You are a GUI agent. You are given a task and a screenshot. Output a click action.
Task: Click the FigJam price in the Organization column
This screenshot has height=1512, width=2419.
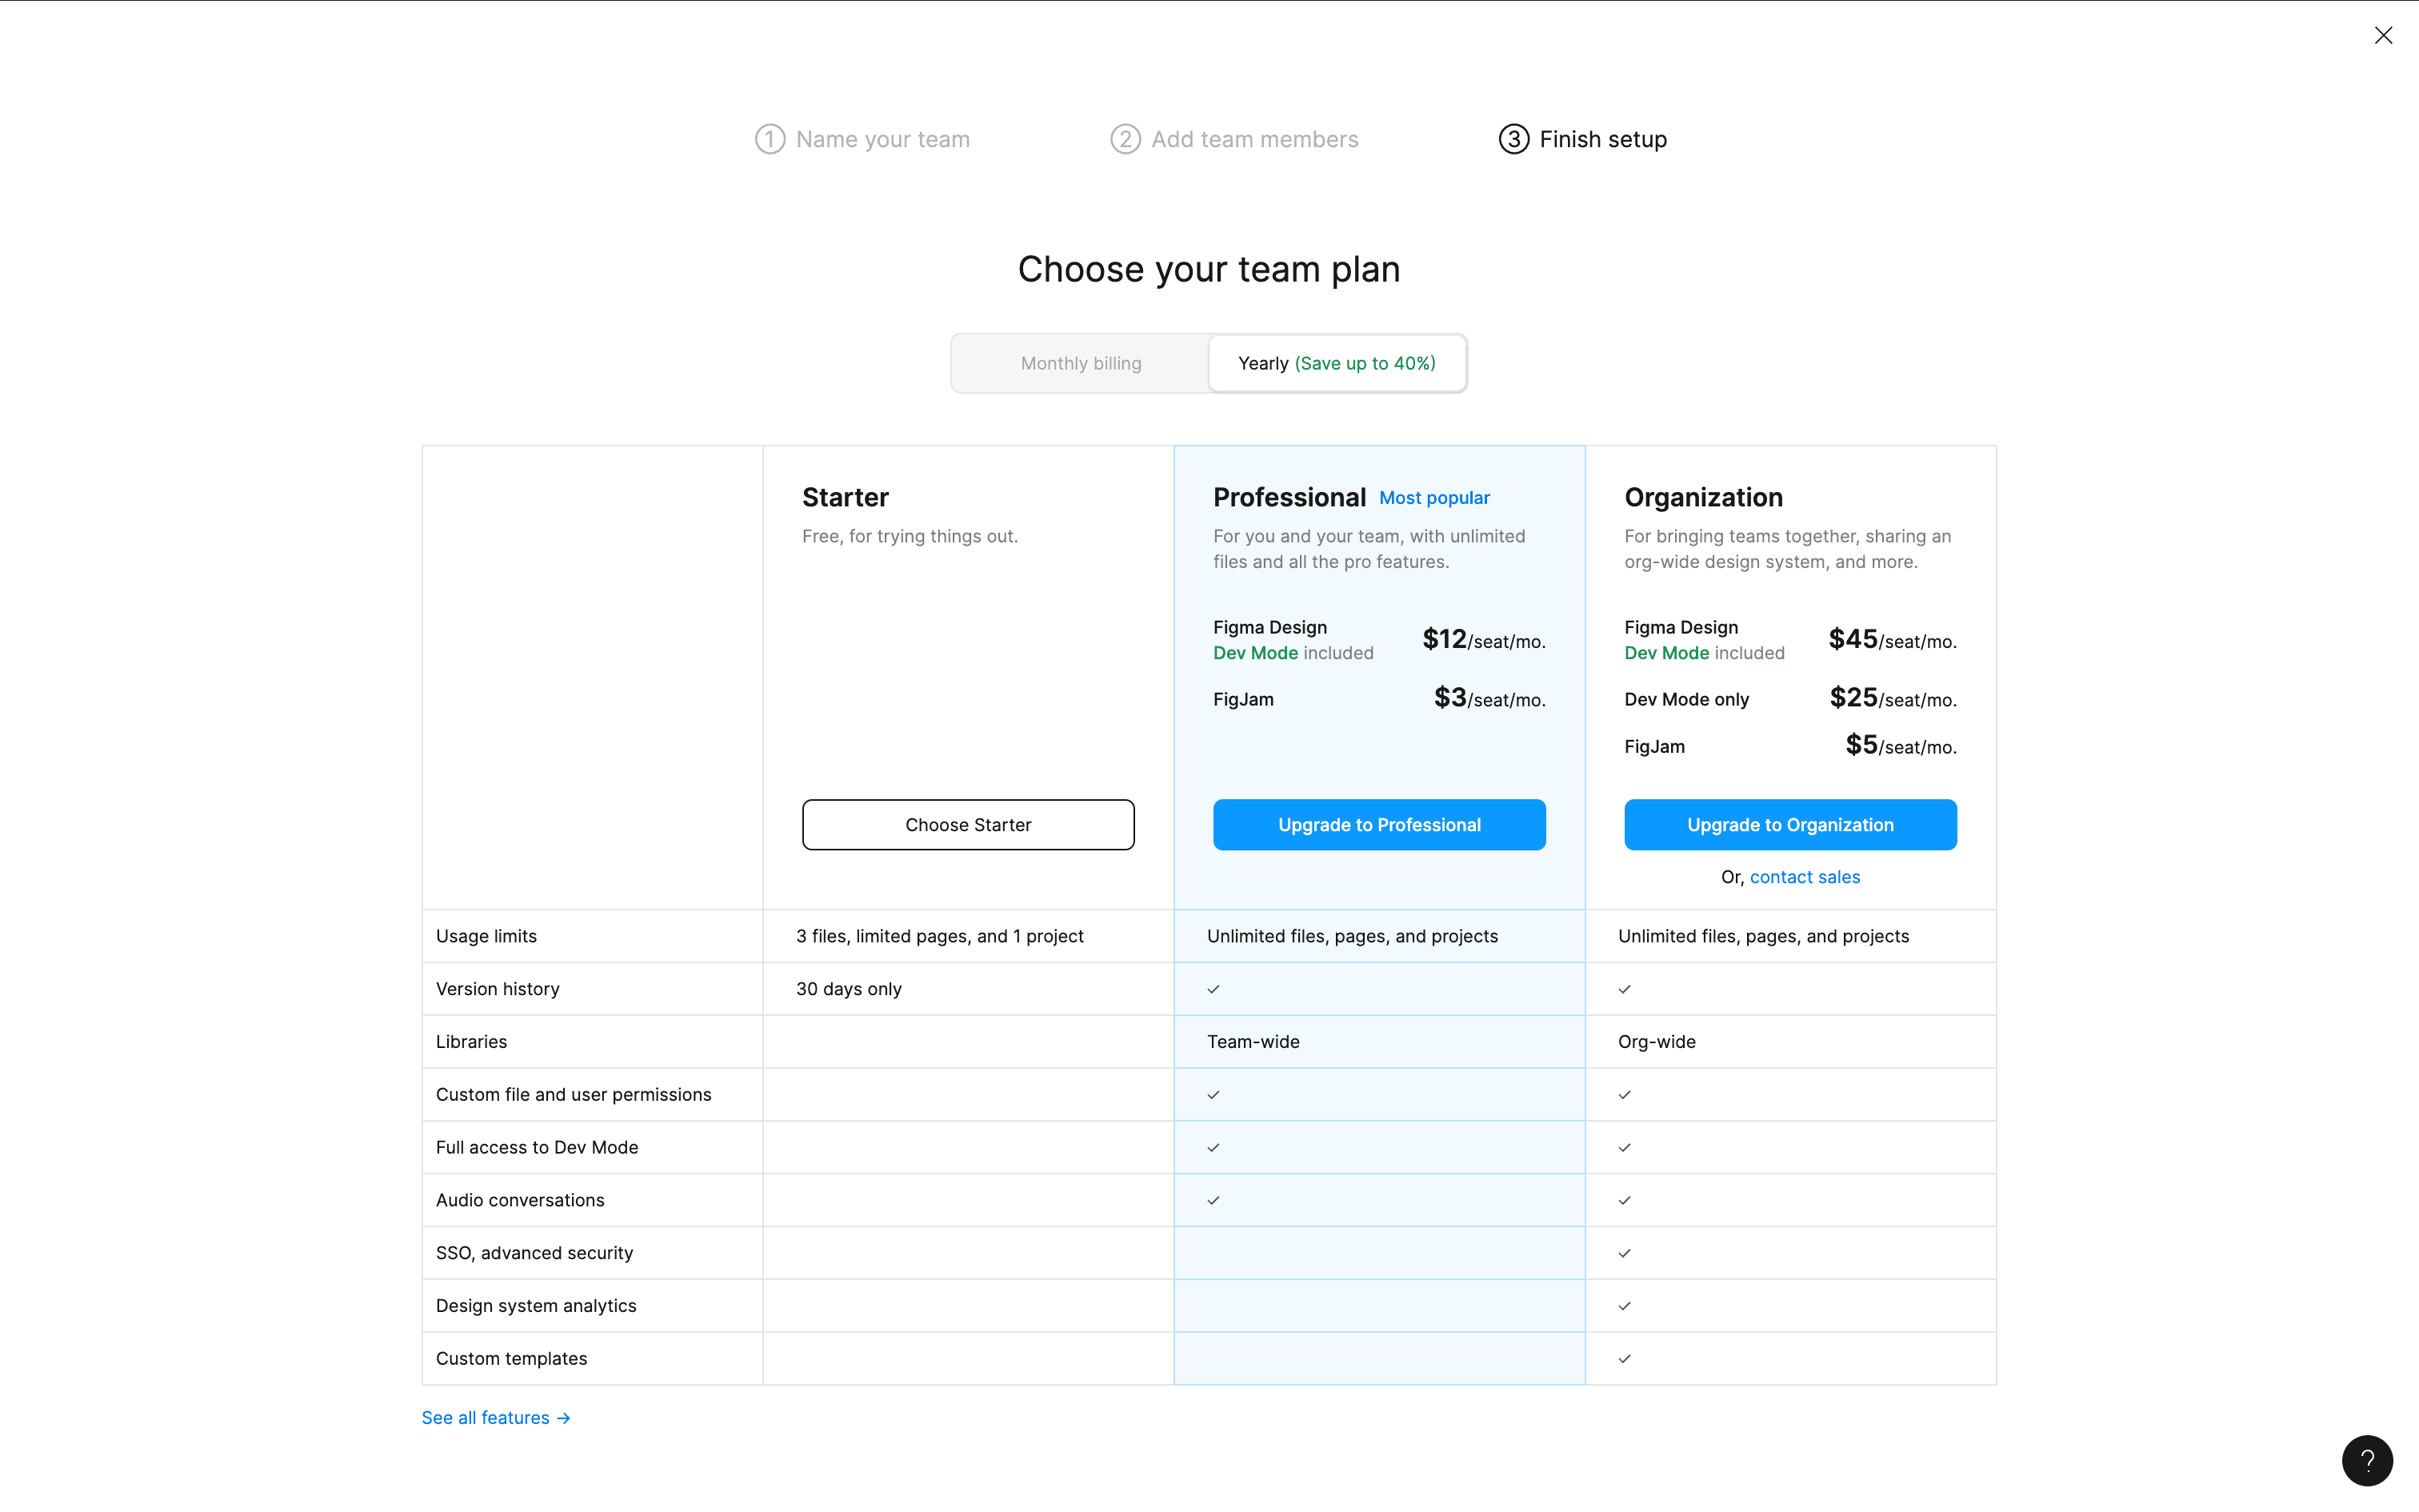point(1898,745)
